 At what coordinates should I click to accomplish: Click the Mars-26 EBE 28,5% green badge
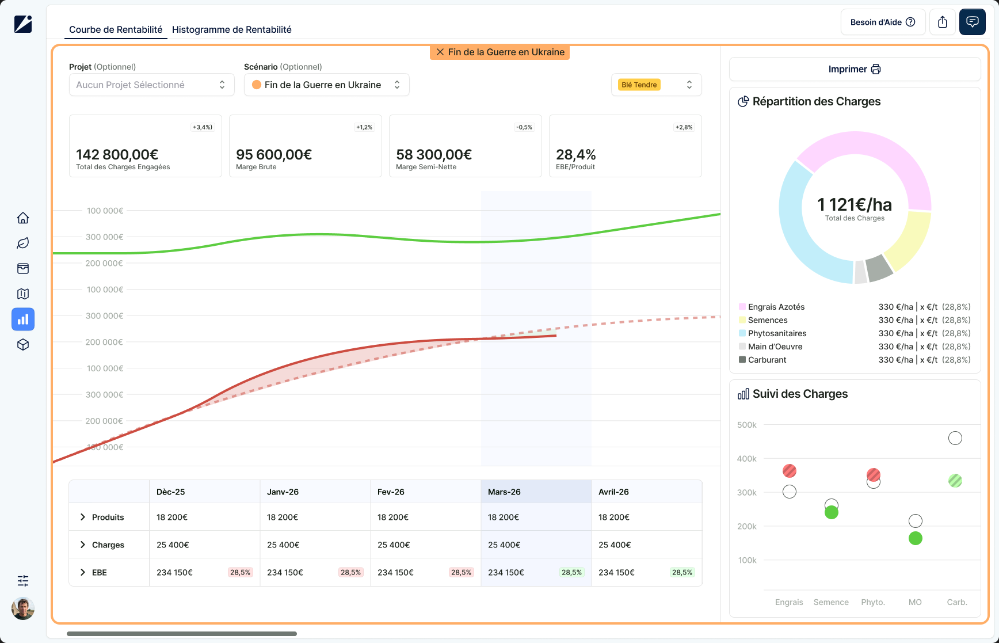[571, 572]
